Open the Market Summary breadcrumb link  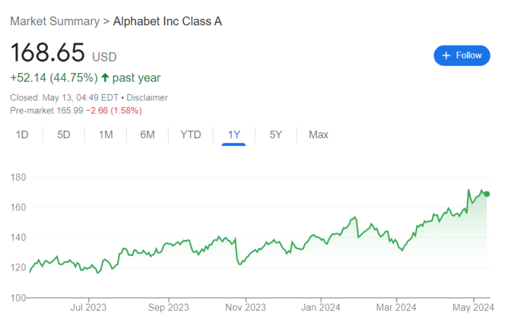pyautogui.click(x=55, y=21)
